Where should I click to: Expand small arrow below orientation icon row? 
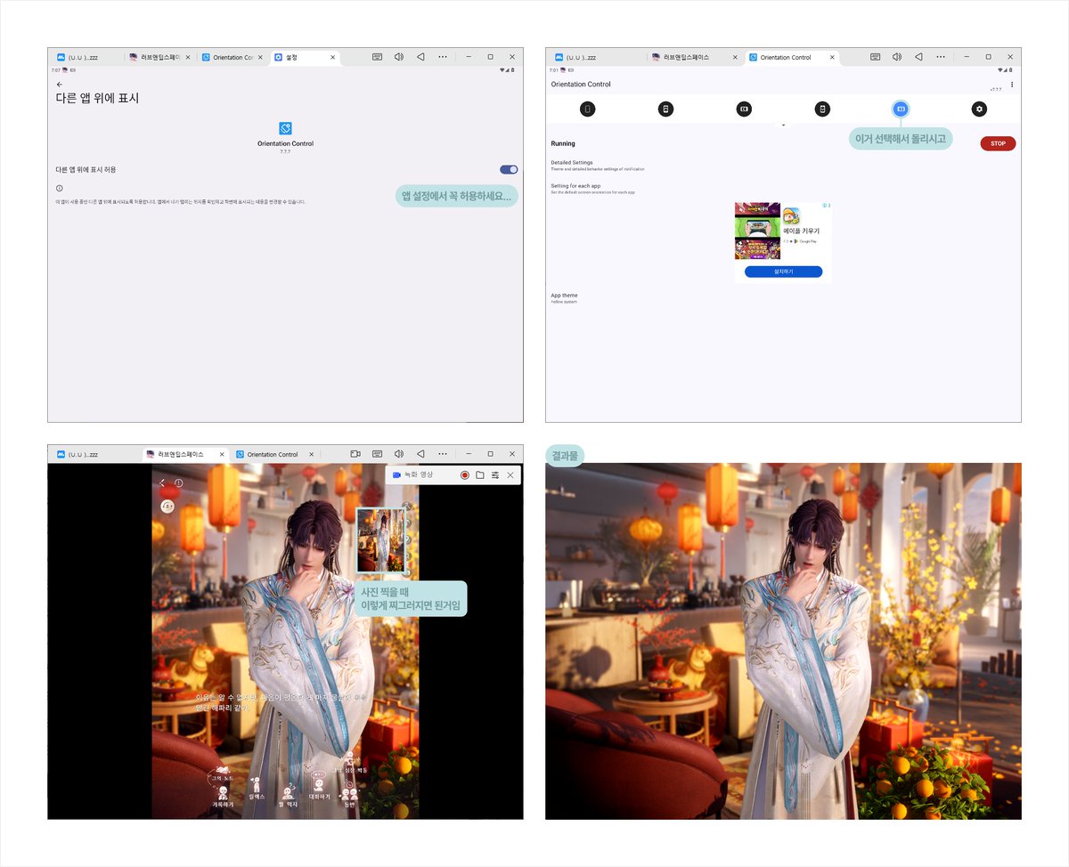click(x=783, y=126)
